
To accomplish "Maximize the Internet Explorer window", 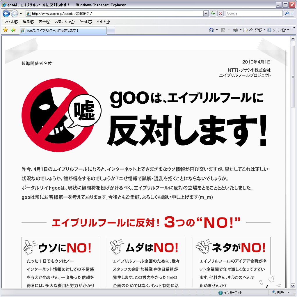I will tap(285, 5).
